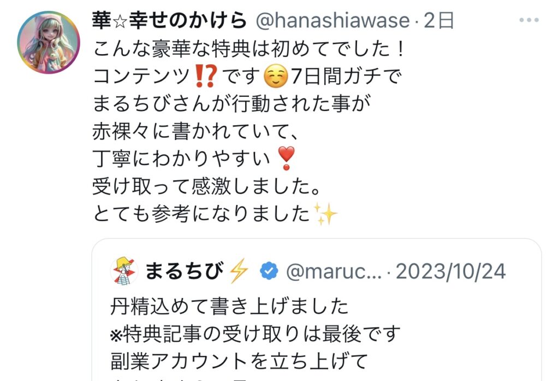
Task: Tap tweet text line こんな豪華な特典は初めてでした
Action: coord(248,49)
